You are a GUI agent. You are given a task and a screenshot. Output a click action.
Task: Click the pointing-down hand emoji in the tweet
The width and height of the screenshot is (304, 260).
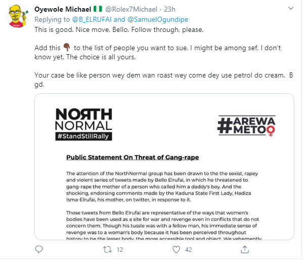point(66,48)
